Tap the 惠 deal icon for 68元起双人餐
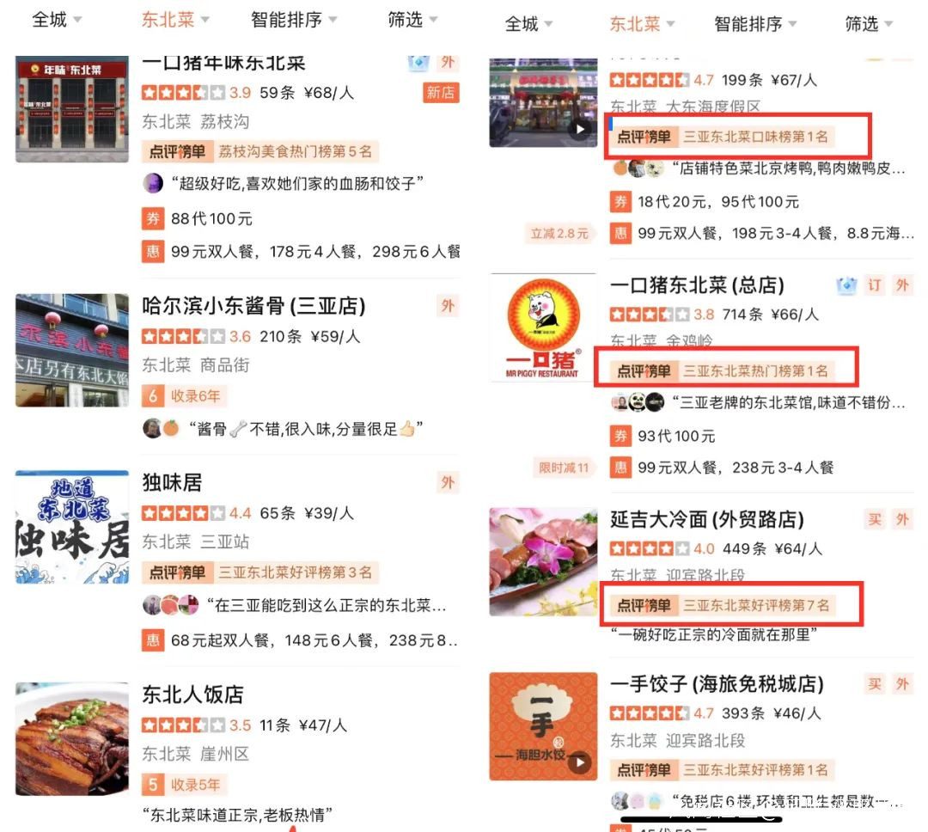 153,640
